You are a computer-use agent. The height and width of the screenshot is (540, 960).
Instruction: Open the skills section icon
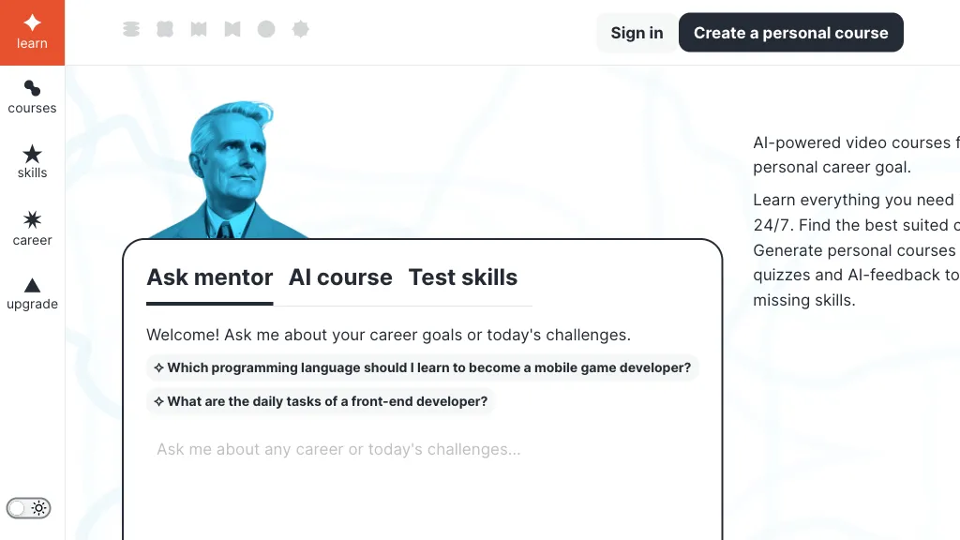[x=32, y=159]
